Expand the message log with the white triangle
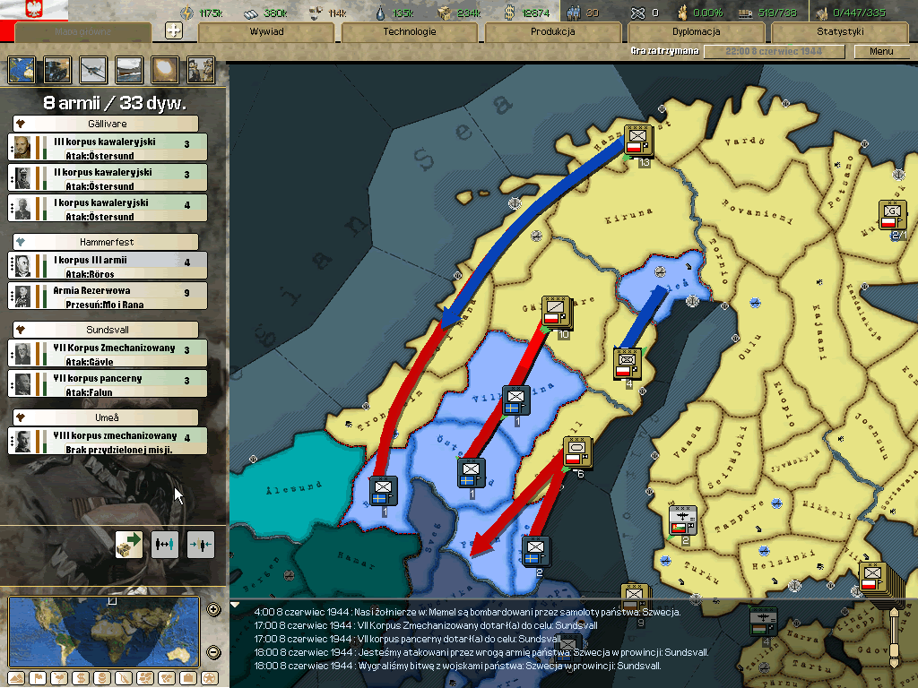 pos(236,605)
